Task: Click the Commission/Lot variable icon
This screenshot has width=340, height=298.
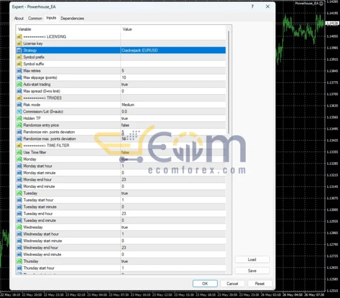Action: 19,111
